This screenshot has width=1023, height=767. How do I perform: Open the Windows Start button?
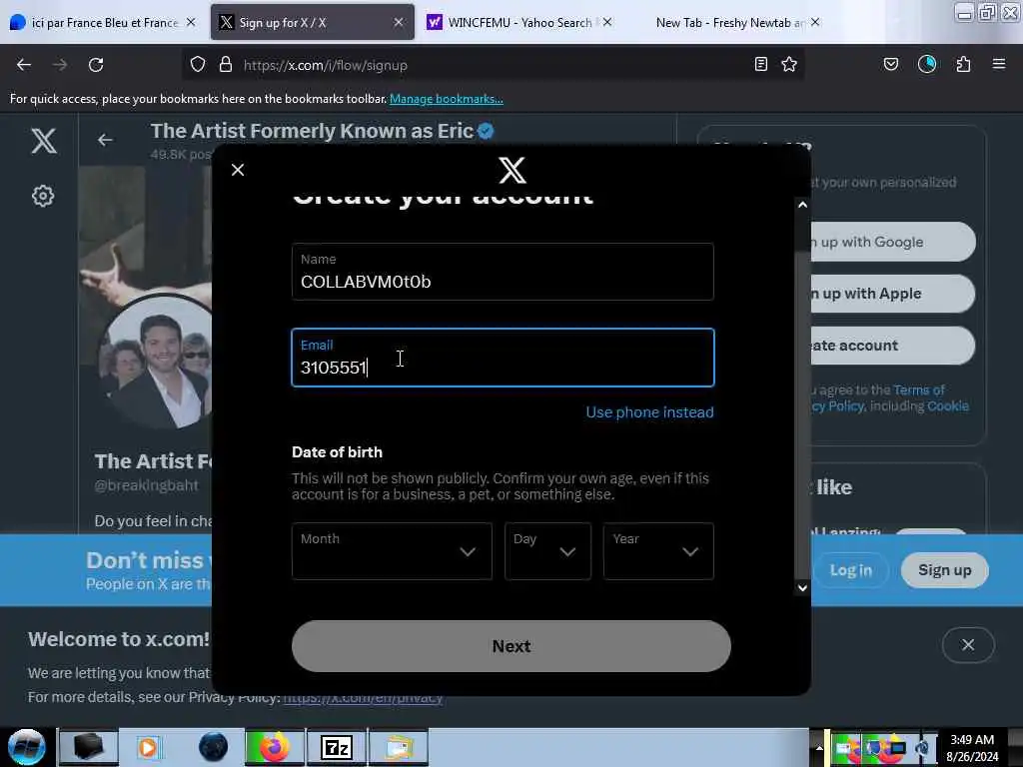pos(27,747)
